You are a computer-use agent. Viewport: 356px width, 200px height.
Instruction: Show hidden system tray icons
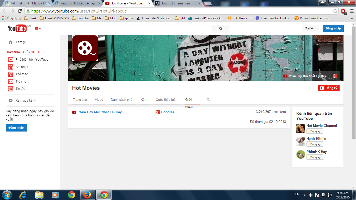(304, 195)
